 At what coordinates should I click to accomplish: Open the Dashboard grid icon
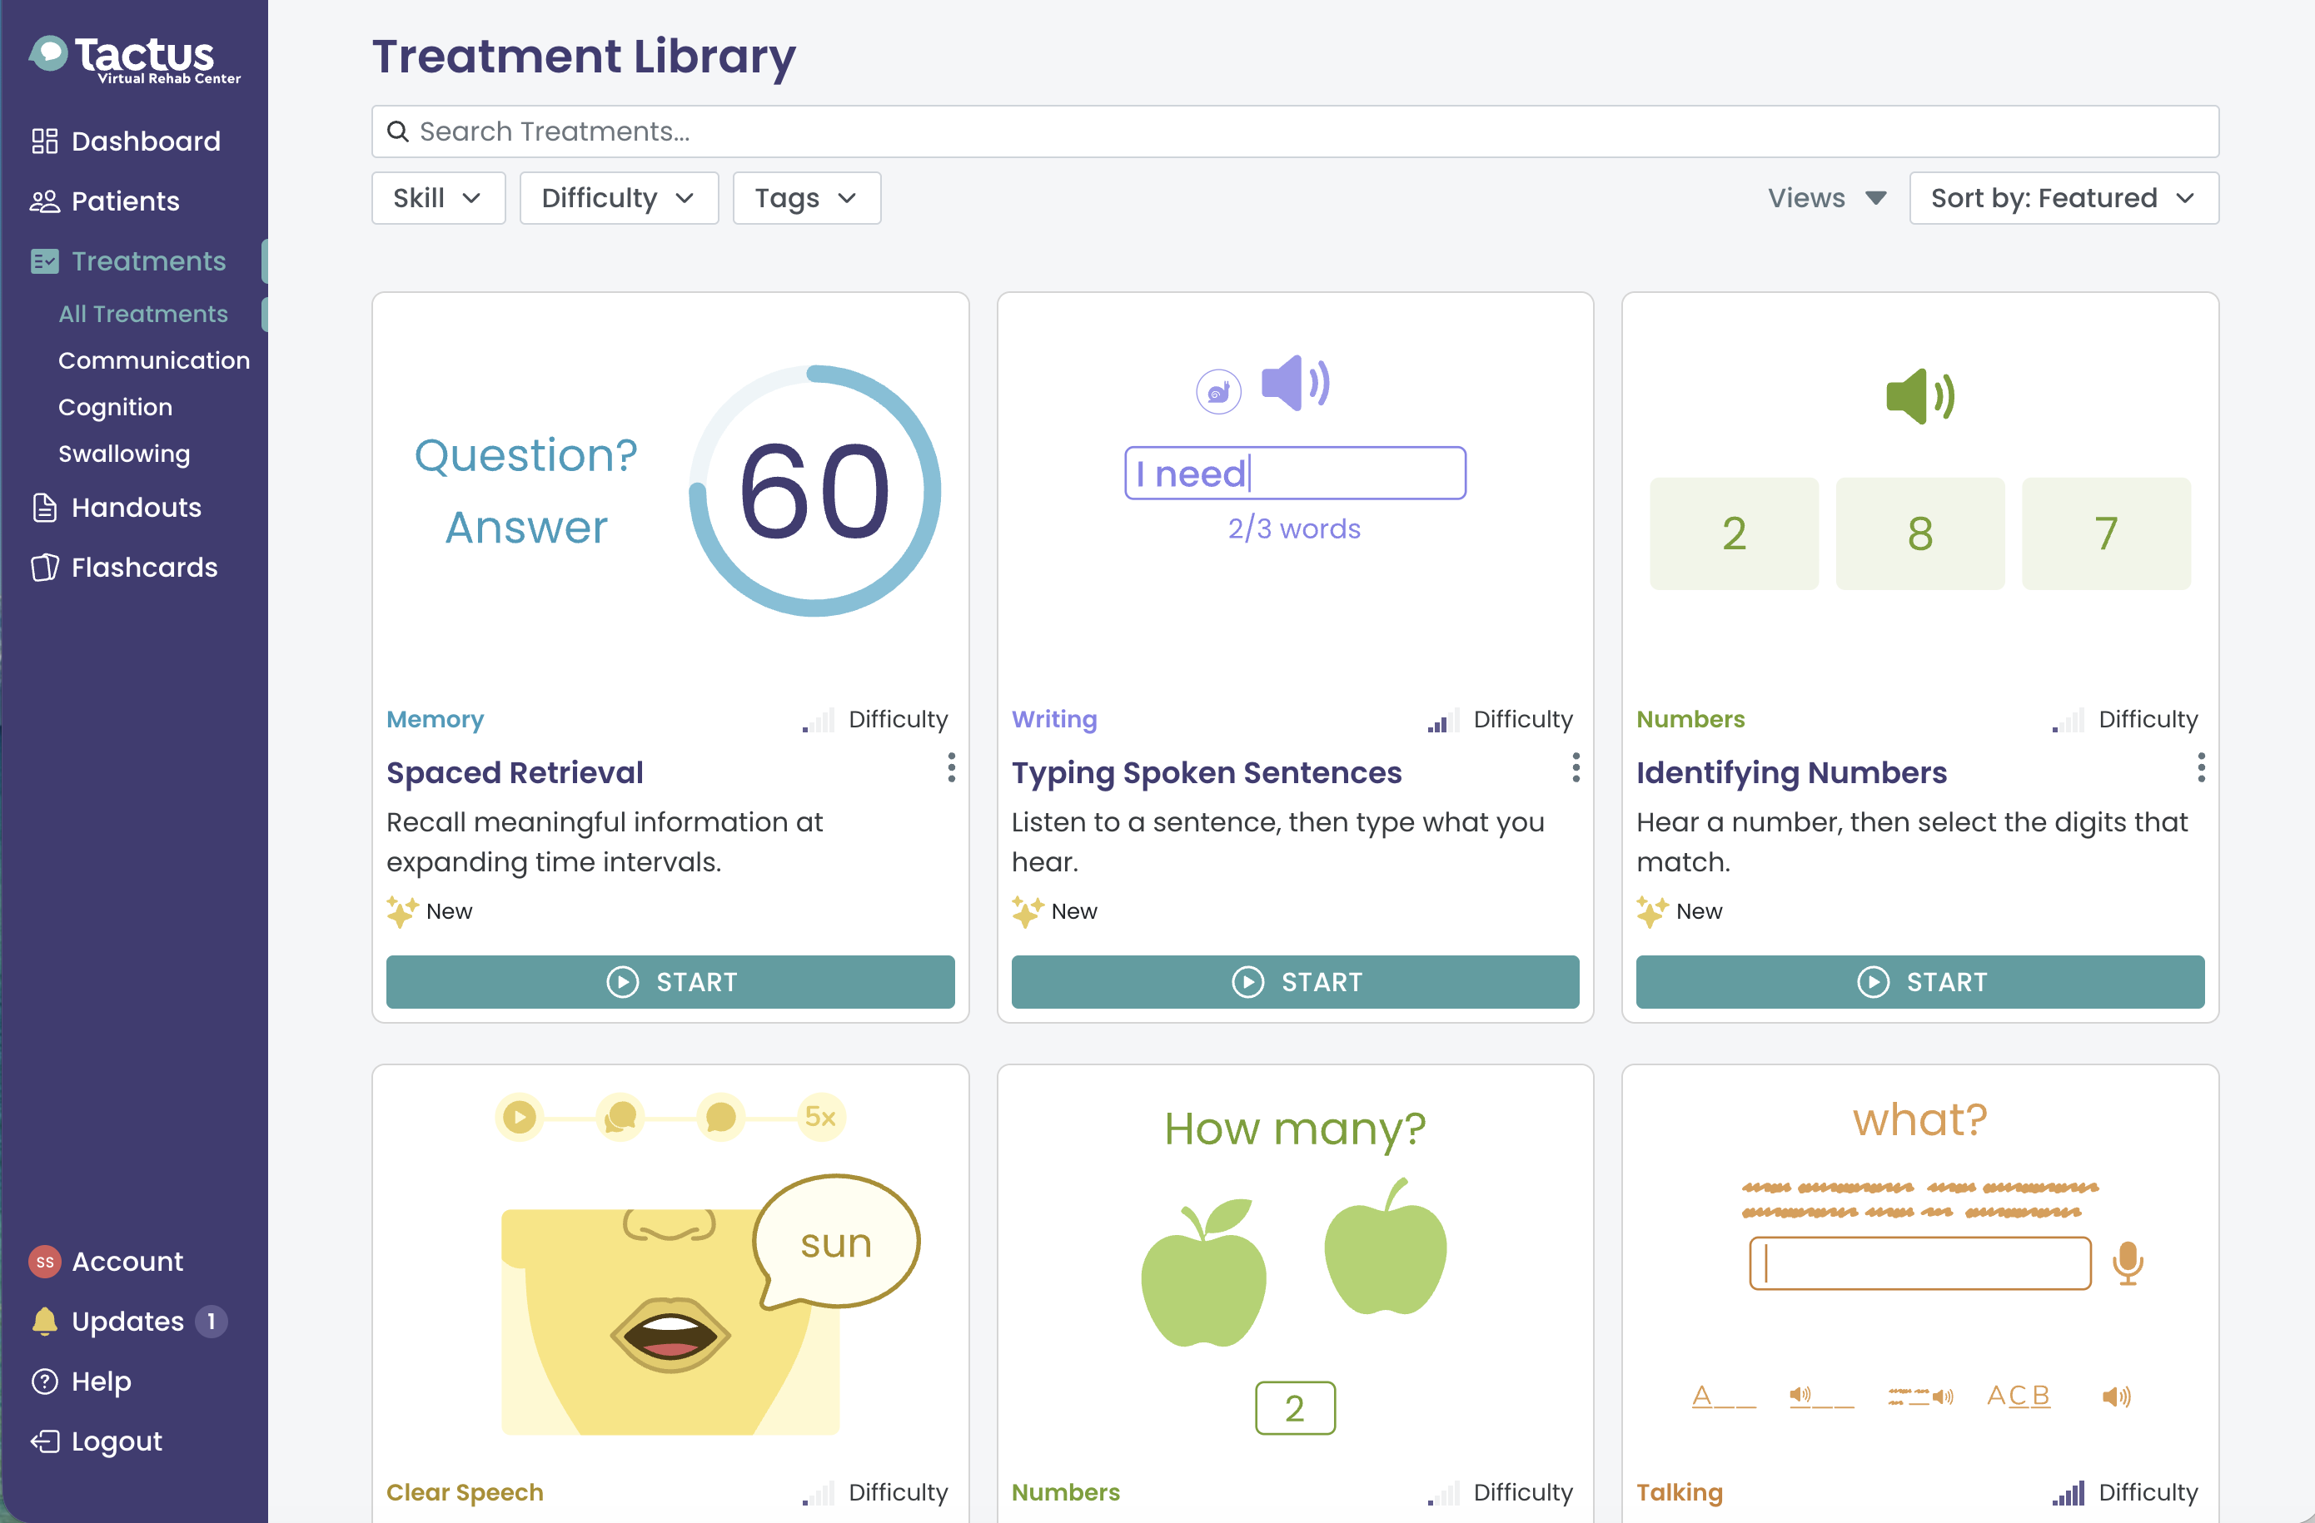(x=45, y=142)
